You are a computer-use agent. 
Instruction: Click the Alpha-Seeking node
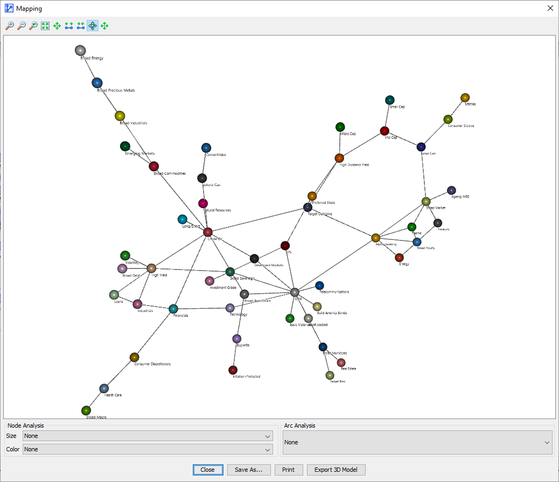pos(376,238)
